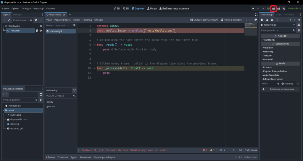
Task: Make the script editor a floating window
Action: click(x=256, y=20)
